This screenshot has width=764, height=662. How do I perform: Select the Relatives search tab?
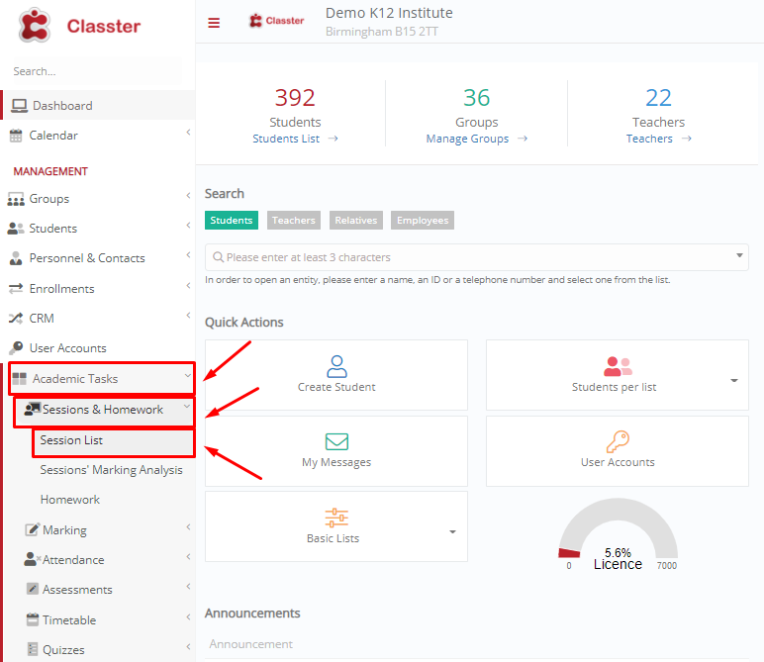tap(356, 221)
